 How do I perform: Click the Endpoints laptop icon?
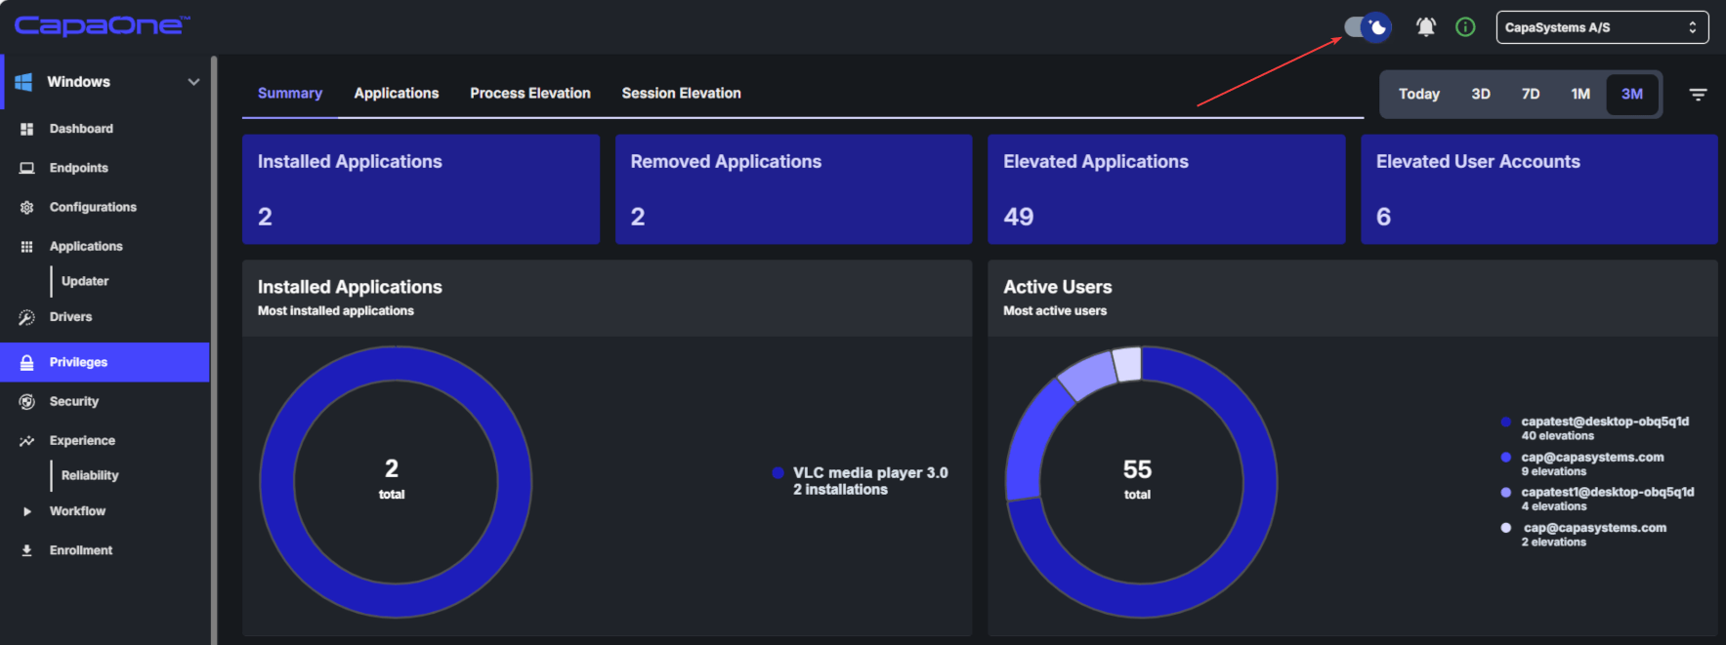click(26, 168)
